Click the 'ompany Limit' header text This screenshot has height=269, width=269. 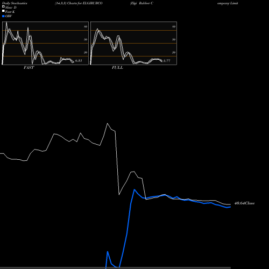[228, 3]
